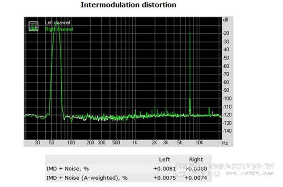Click the +0.0081 Left channel value
Screen dimensions: 283x187
(x=164, y=168)
